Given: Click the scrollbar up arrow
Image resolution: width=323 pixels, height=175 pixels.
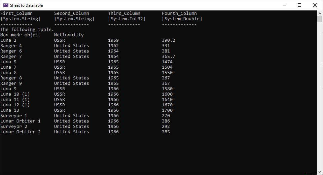Looking at the screenshot, I should (320, 13).
